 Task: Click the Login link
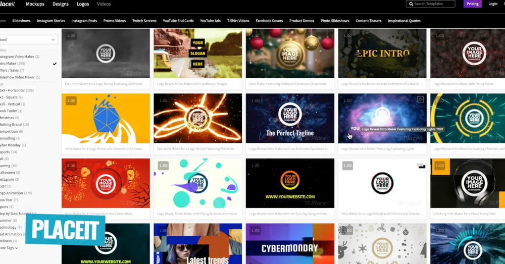[493, 4]
